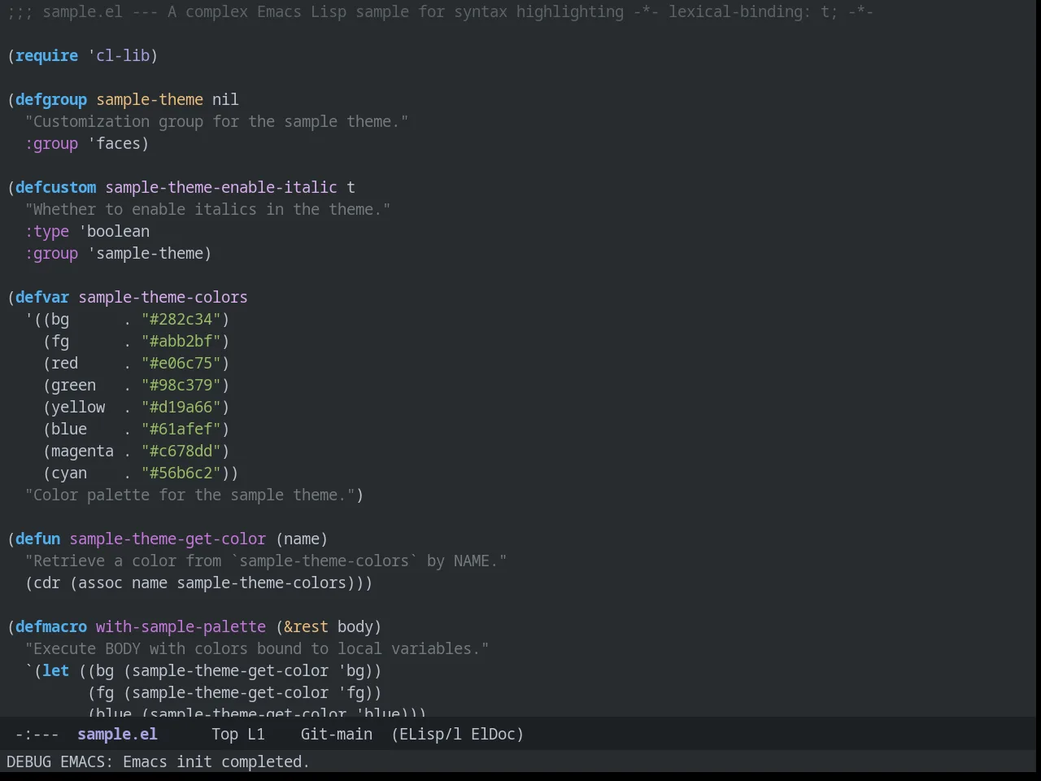
Task: Click the 'fg quoted symbol in let form
Action: (x=351, y=692)
